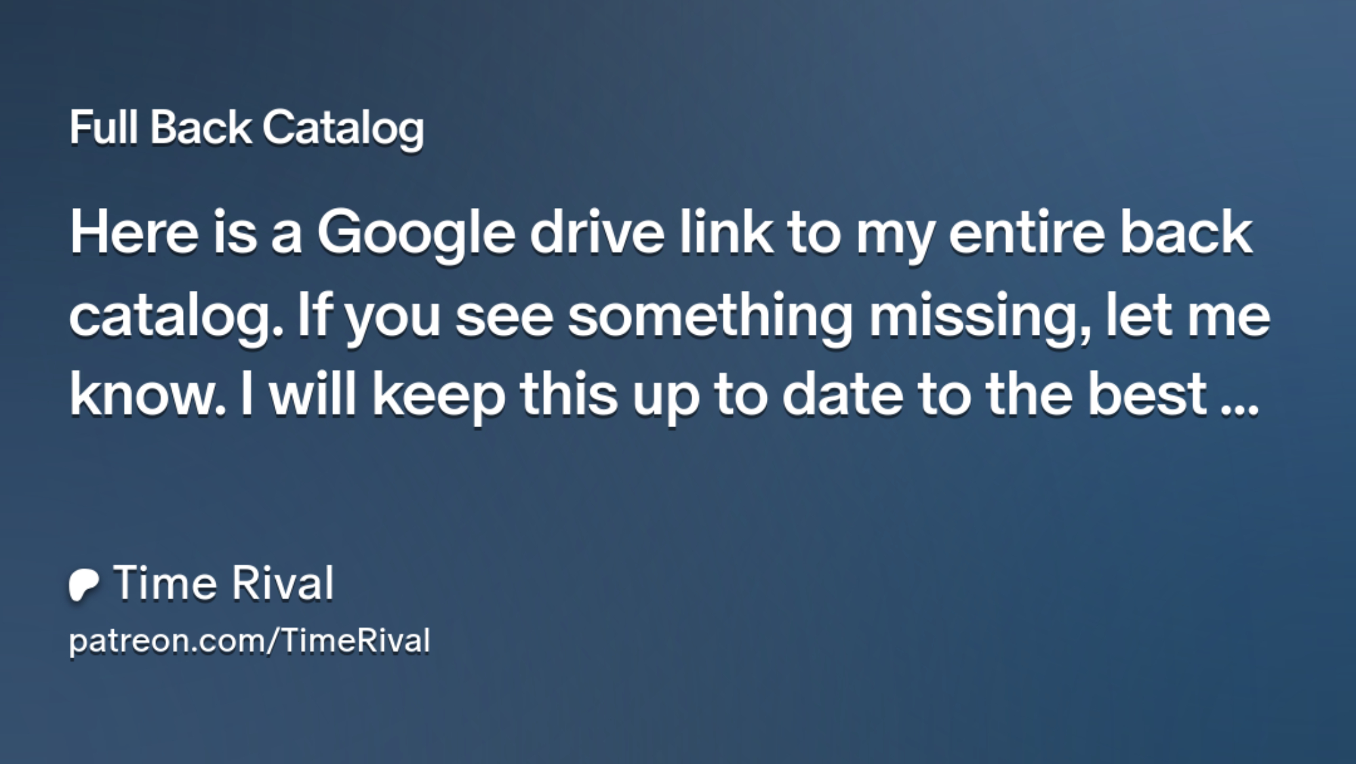Click the word "missing," in the description

point(979,315)
